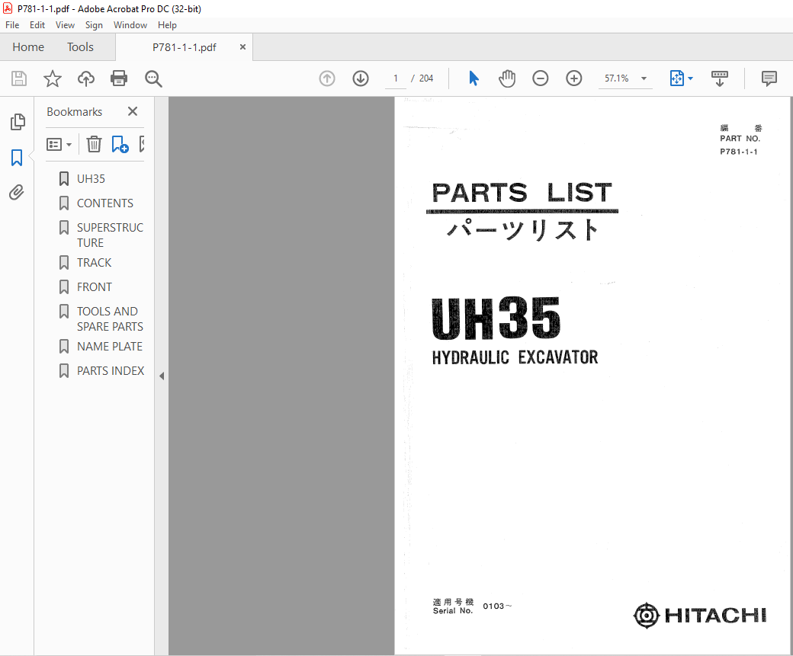Jump to the CONTENTS bookmark
Screen dimensions: 793x656
[105, 203]
